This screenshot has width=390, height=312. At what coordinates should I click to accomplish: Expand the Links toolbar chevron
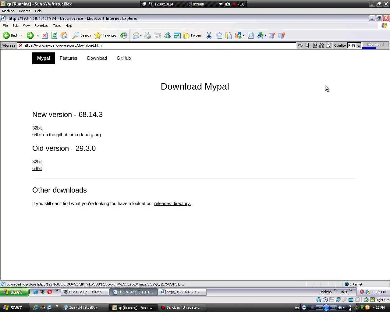351,291
